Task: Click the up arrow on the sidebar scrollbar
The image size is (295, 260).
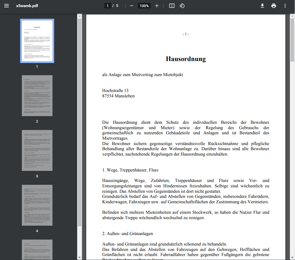Action: pyautogui.click(x=80, y=16)
